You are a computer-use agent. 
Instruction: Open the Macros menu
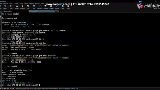coord(37,3)
